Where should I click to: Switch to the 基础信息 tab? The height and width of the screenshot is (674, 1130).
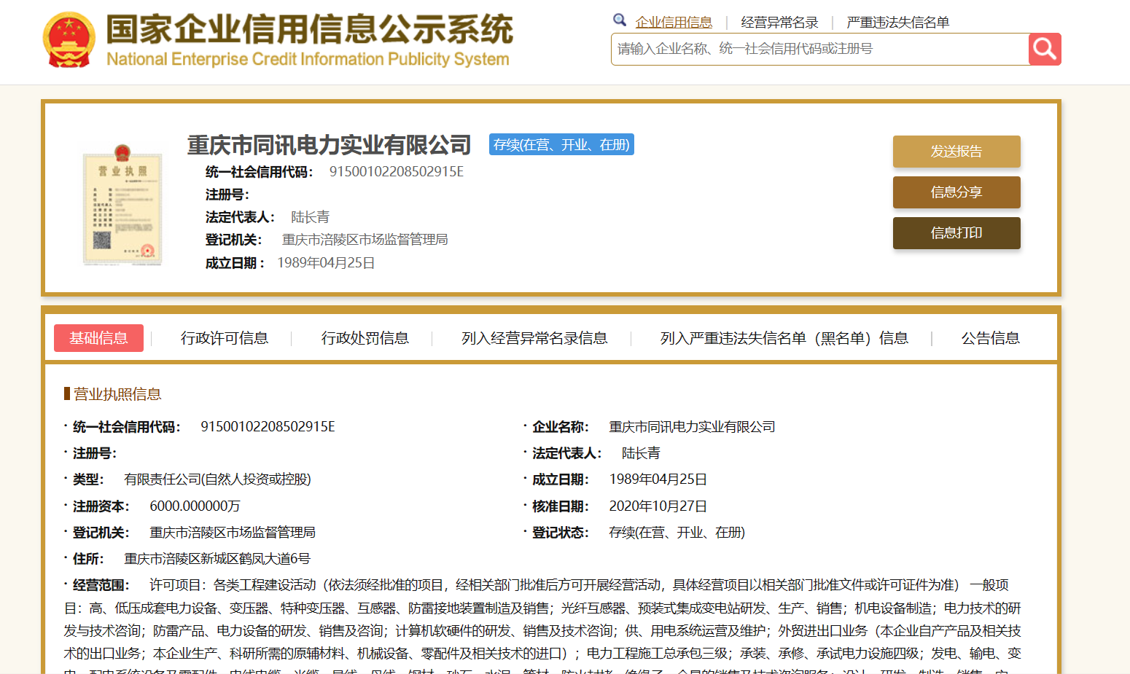[98, 338]
